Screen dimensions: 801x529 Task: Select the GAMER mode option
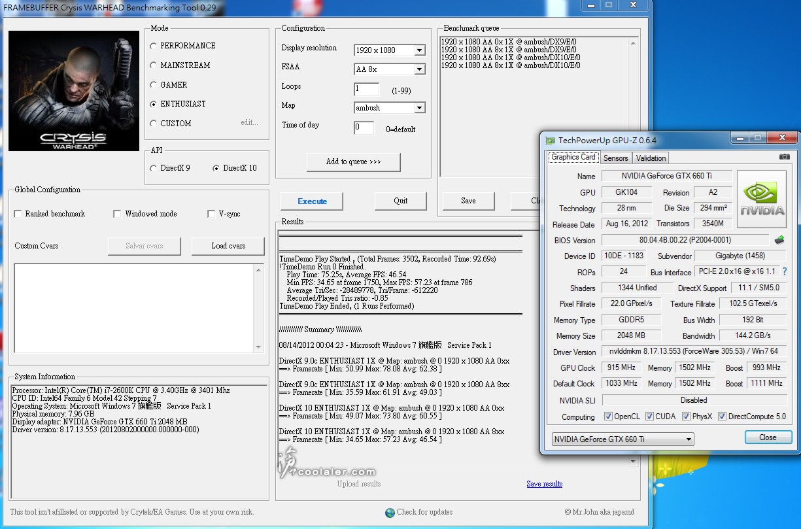click(x=154, y=85)
